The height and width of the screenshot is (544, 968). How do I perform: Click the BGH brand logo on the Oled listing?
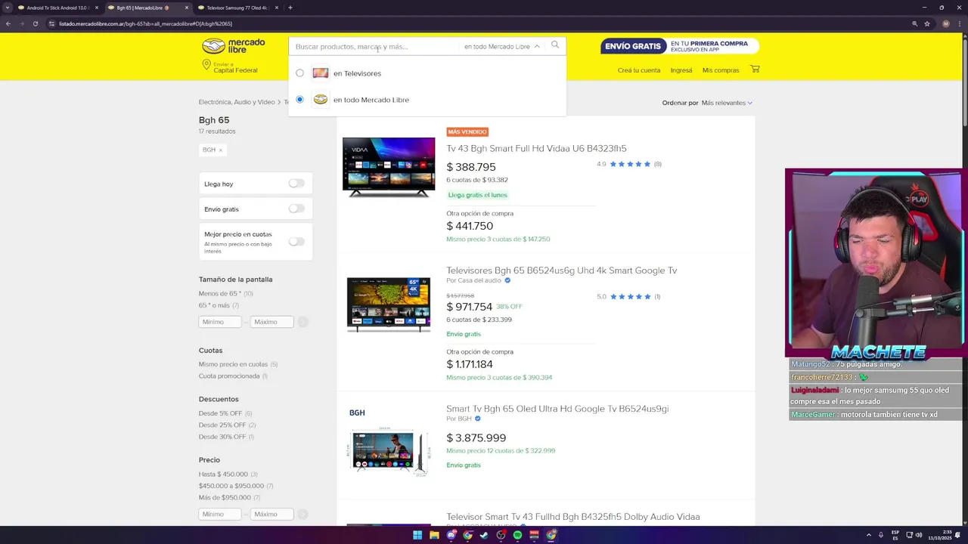pos(357,413)
